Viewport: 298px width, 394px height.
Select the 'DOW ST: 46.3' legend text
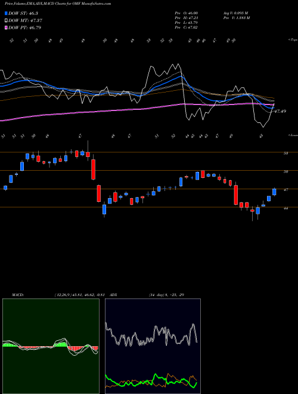click(23, 13)
